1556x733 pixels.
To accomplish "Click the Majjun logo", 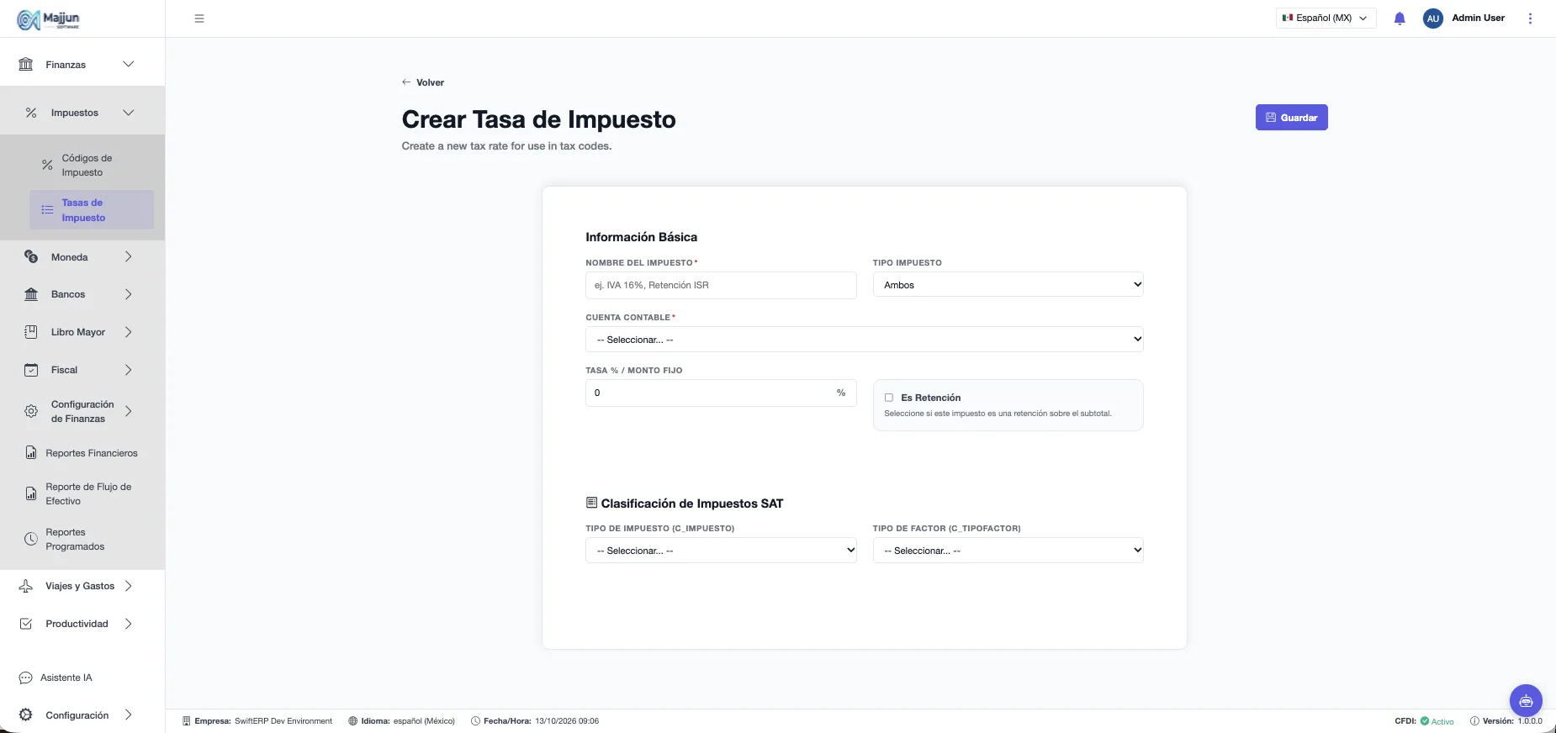I will click(x=48, y=18).
